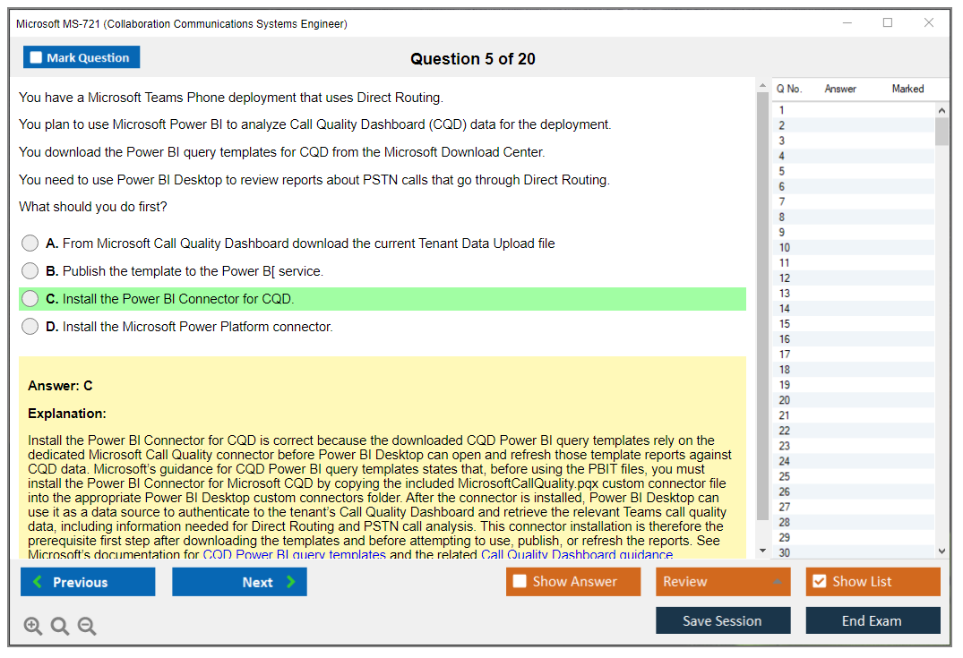Viewport: 963px width, 658px height.
Task: Click the End Exam button
Action: 873,620
